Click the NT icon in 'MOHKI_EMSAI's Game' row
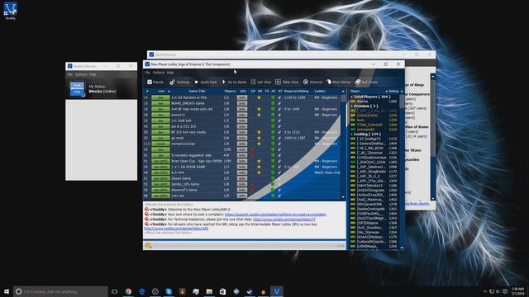This screenshot has height=297, width=529. pyautogui.click(x=279, y=103)
